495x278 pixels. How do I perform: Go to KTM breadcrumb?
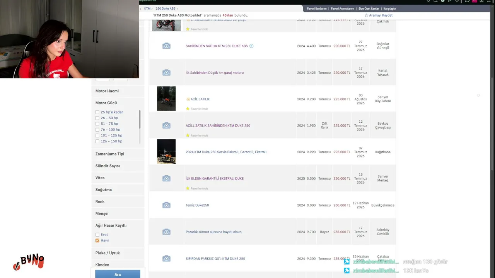(147, 8)
